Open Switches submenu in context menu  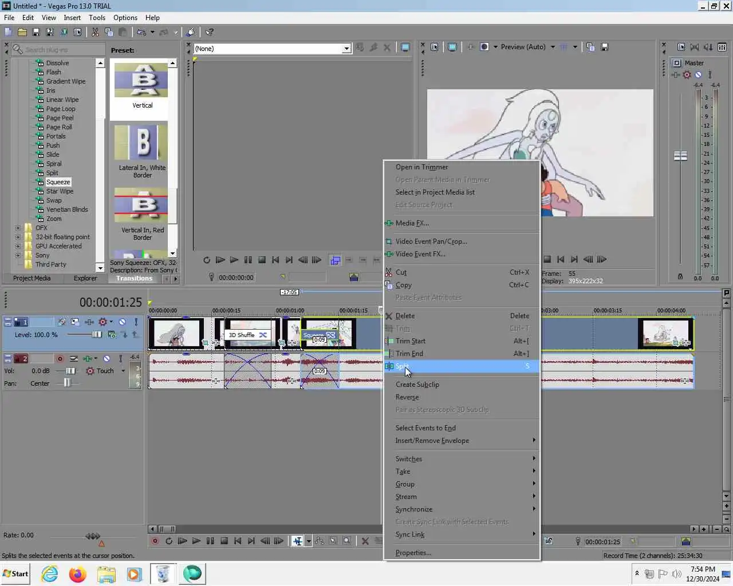point(462,459)
